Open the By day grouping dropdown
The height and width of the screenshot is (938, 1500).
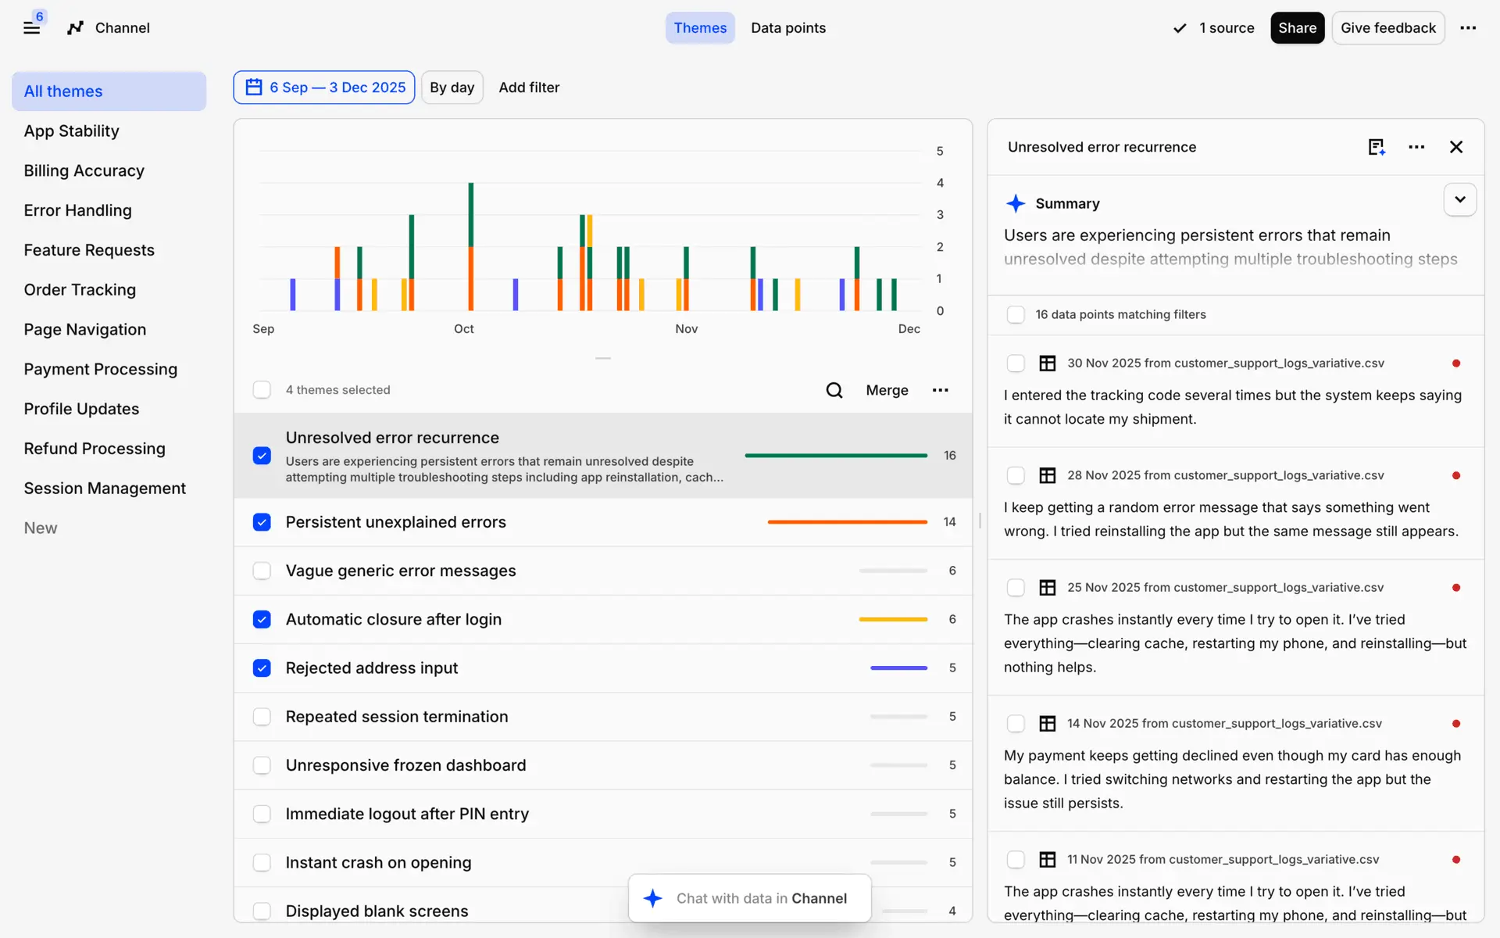(452, 88)
